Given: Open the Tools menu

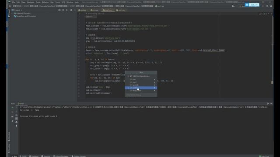Looking at the screenshot, I should tap(57, 2).
